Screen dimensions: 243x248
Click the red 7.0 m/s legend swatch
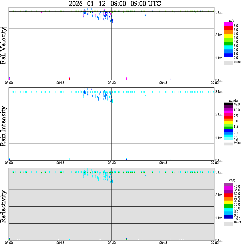tap(228, 28)
